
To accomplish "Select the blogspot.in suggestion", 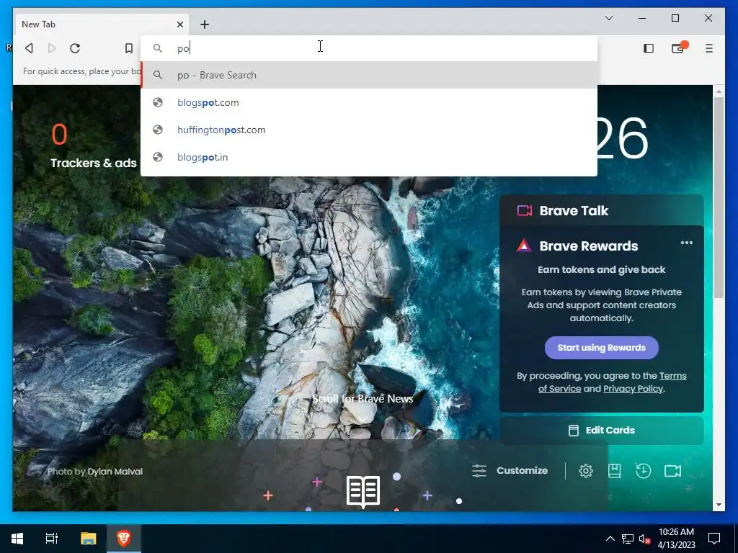I will (369, 157).
